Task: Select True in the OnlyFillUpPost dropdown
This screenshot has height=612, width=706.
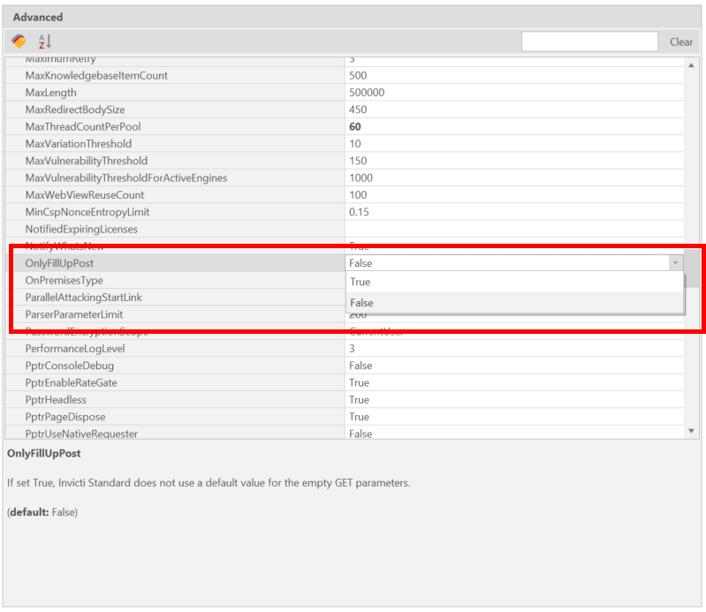Action: coord(514,283)
